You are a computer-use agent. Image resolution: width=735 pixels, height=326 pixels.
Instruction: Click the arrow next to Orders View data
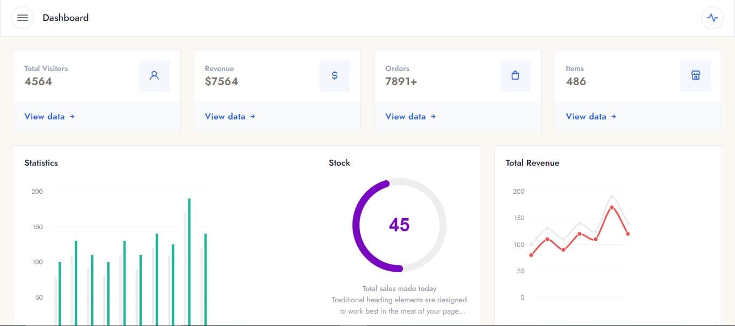click(434, 116)
